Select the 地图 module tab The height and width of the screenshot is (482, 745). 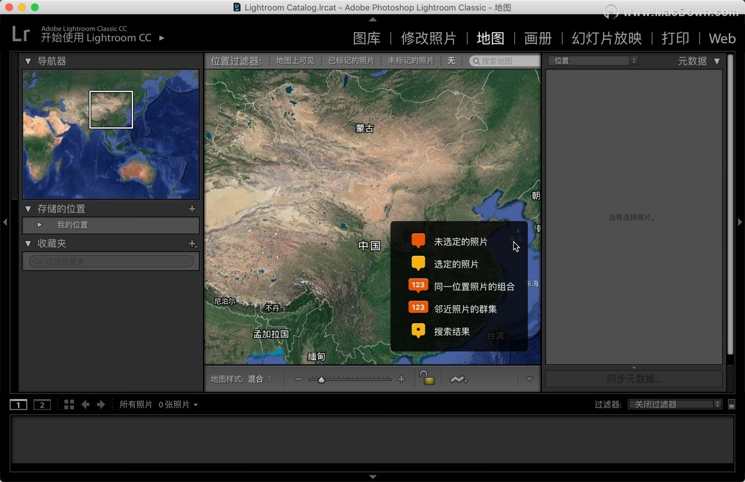pos(490,38)
